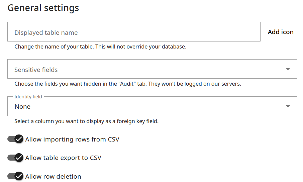Click the checkmark knob beside table export
This screenshot has width=303, height=182.
point(19,158)
